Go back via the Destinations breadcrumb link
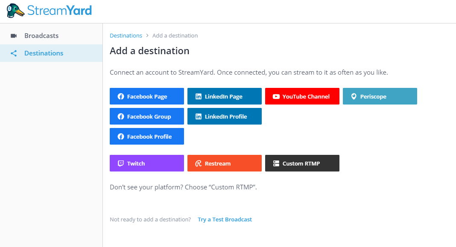 tap(126, 35)
